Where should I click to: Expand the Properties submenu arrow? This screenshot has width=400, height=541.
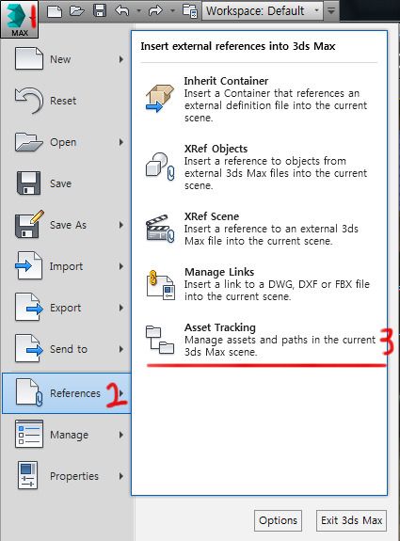click(121, 476)
